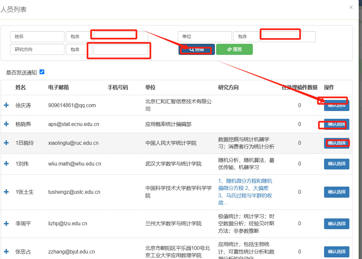Close the 人员列表 dialog
362x259 pixels.
351,7
